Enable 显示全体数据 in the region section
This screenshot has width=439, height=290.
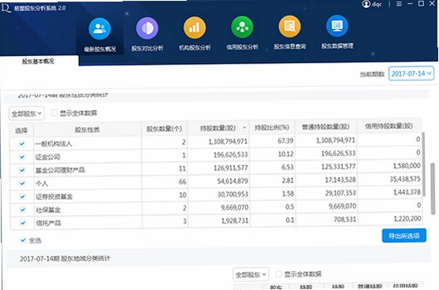278,274
